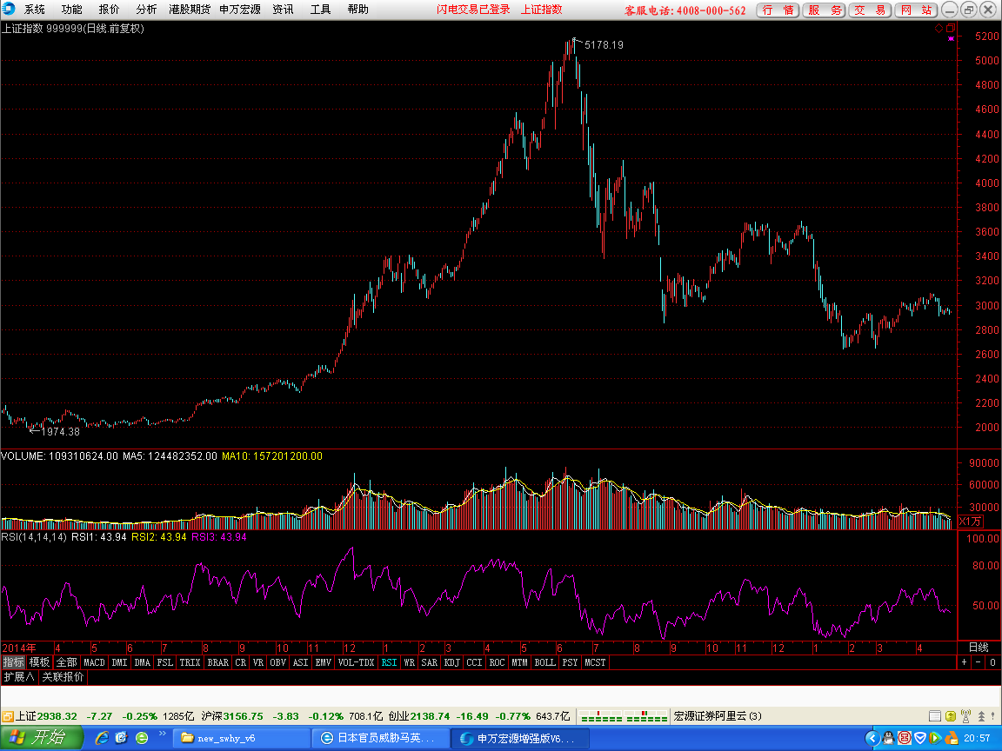The image size is (1002, 751).
Task: Click the 上证指数 999999 chart title
Action: (x=73, y=28)
